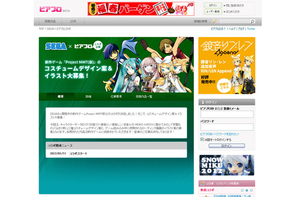This screenshot has width=296, height=197.
Task: Switch to the 応募要項 tab
Action: (x=116, y=97)
